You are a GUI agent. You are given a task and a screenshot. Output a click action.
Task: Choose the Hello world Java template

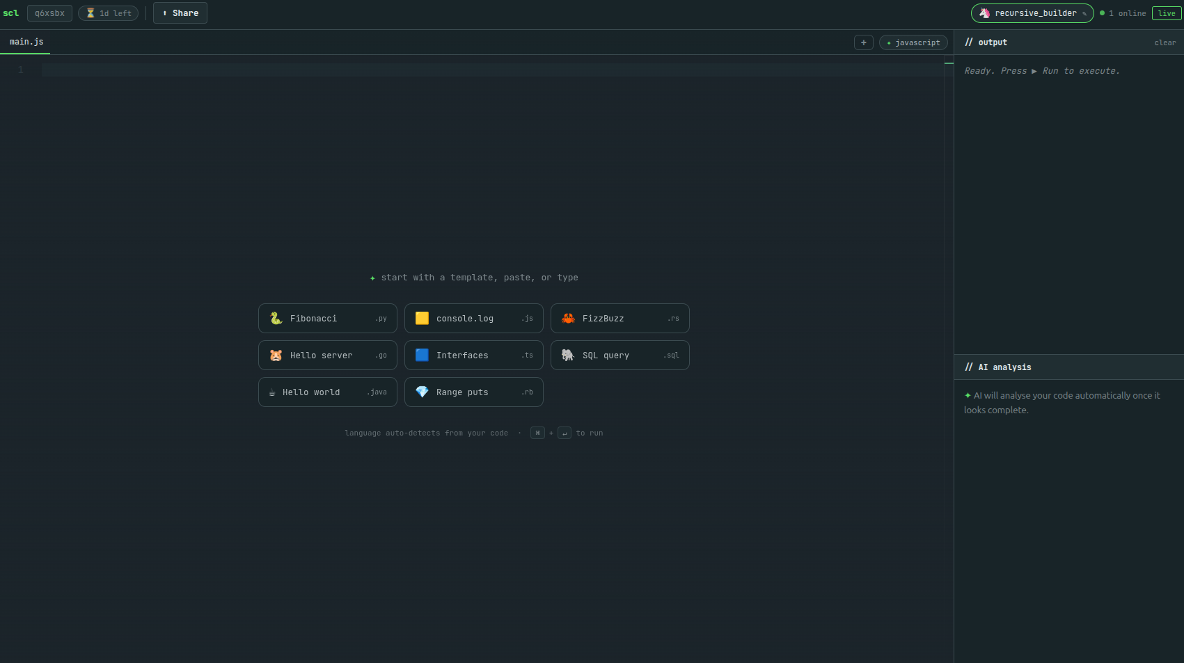[328, 392]
